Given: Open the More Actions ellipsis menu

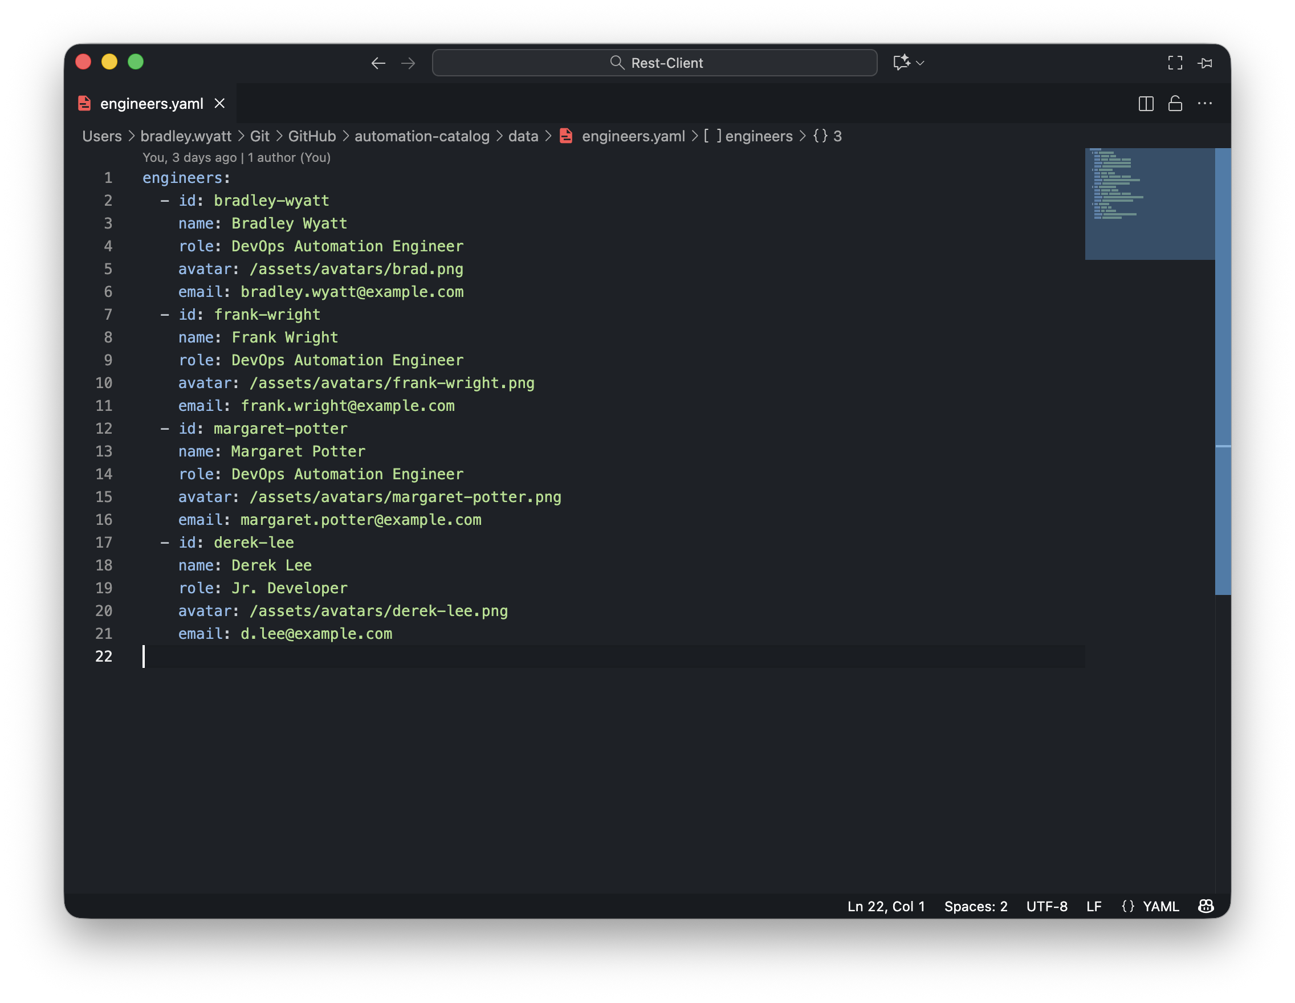Looking at the screenshot, I should 1204,104.
